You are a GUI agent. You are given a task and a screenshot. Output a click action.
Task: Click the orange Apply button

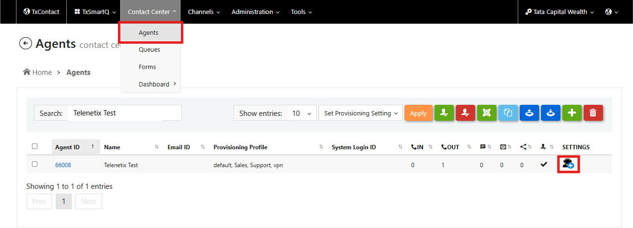(x=418, y=113)
